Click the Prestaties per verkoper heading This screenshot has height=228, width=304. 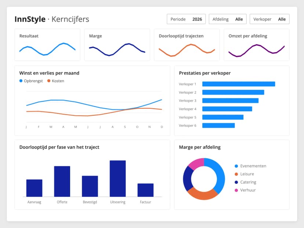205,73
